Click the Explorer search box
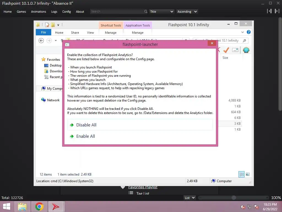The image size is (282, 212). [x=221, y=41]
